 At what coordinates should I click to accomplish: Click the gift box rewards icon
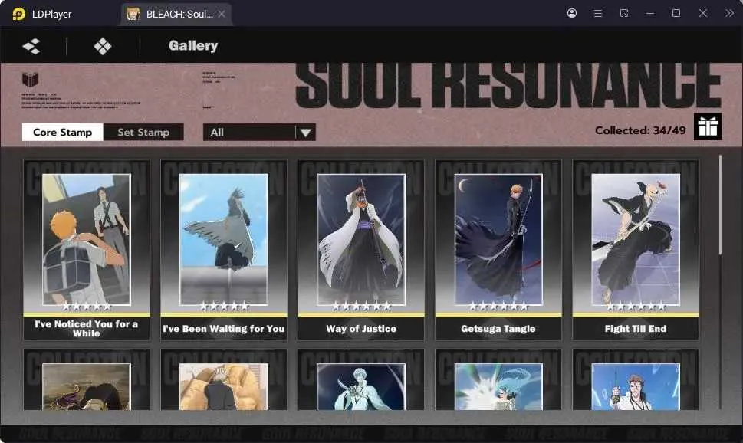tap(708, 126)
